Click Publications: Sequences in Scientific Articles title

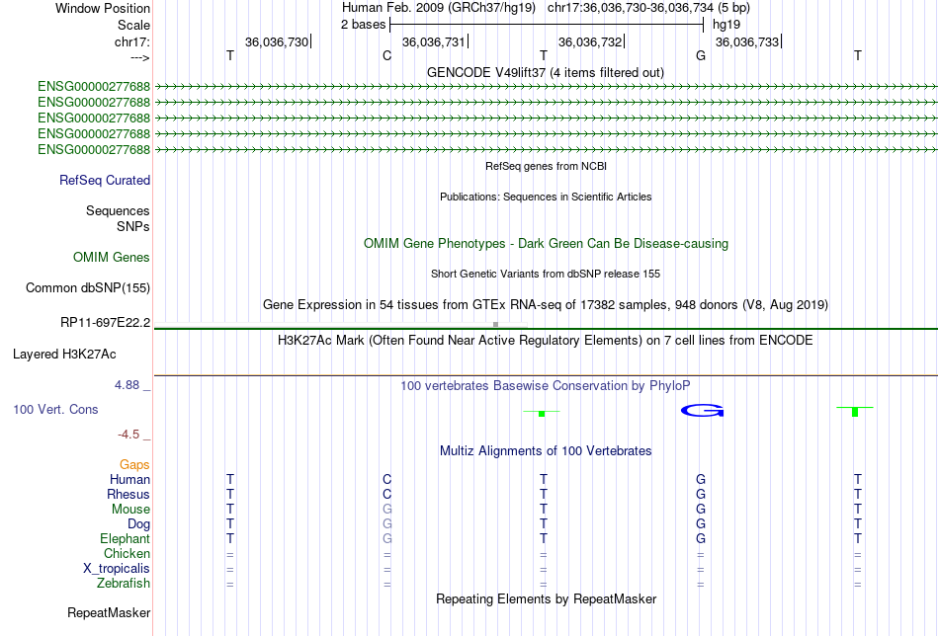coord(546,197)
